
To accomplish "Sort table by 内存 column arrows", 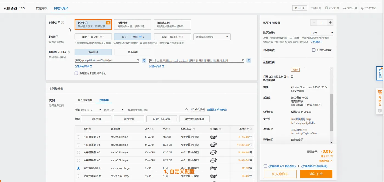I will [x=170, y=129].
